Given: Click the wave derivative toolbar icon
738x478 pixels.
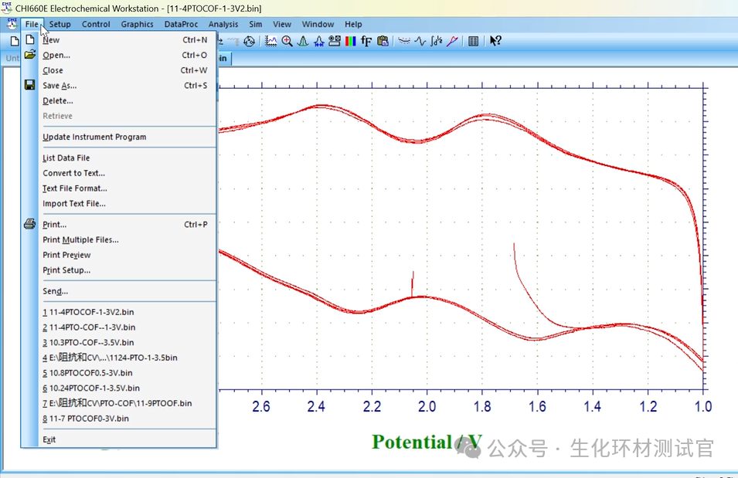Looking at the screenshot, I should (420, 42).
